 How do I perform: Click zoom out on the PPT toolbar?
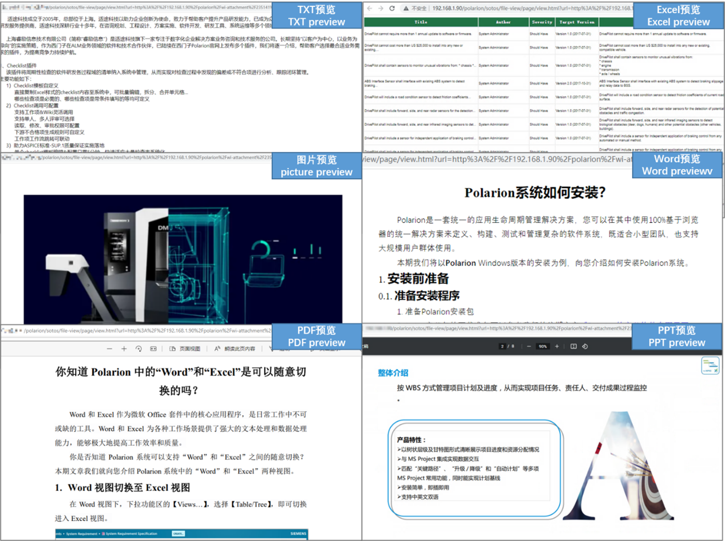tap(528, 347)
